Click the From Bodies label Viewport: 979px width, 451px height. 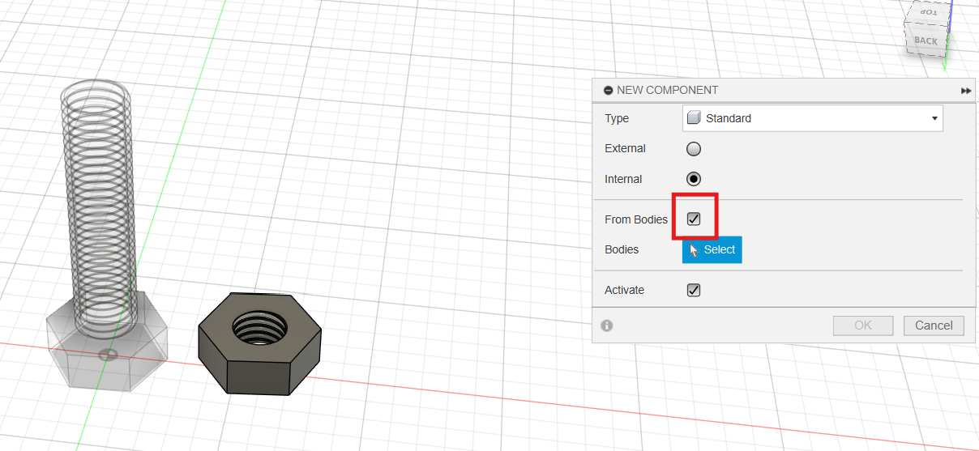[636, 219]
